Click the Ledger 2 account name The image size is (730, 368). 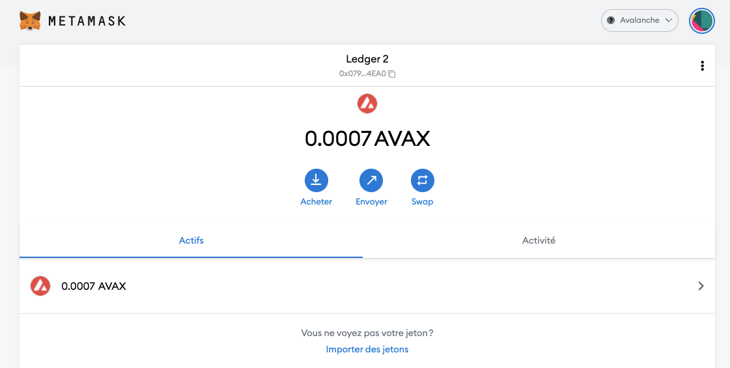tap(367, 59)
